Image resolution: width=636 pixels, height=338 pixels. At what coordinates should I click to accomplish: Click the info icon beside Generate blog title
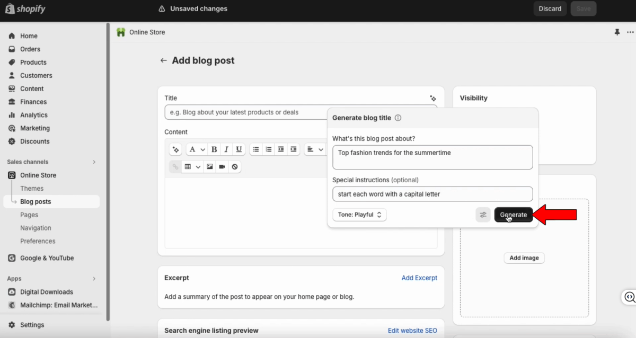[398, 118]
